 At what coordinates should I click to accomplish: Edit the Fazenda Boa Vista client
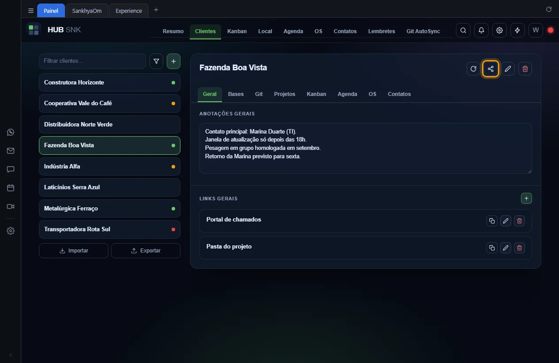508,69
